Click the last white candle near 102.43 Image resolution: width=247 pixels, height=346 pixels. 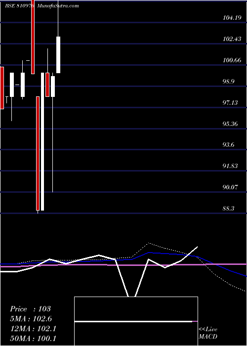coord(58,55)
